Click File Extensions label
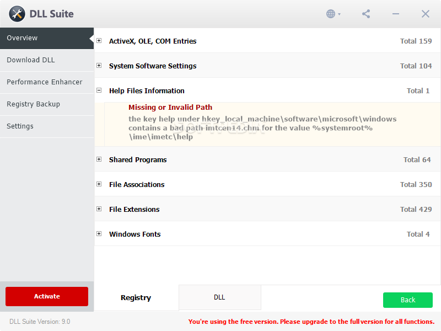Screen dimensions: 441x331 pyautogui.click(x=134, y=210)
